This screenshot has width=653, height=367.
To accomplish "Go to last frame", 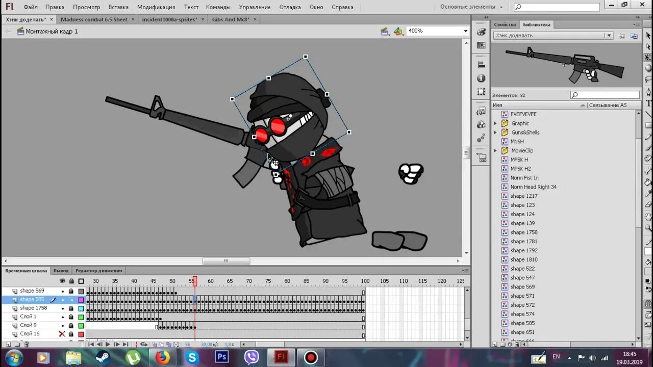I will click(125, 345).
